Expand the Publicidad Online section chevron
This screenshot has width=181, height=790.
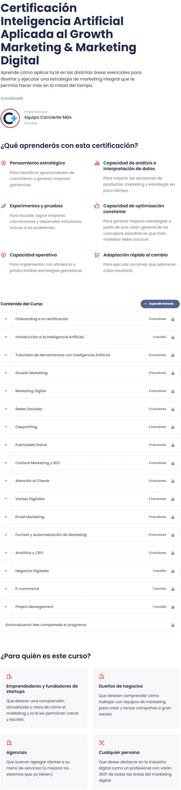(6, 445)
